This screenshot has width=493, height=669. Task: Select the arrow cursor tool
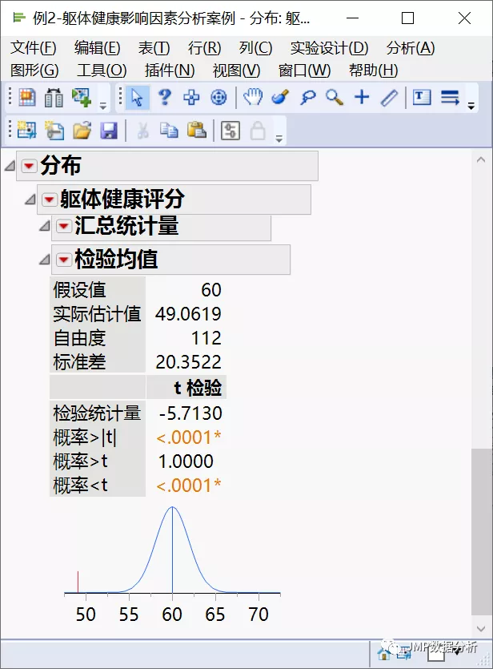click(x=137, y=97)
